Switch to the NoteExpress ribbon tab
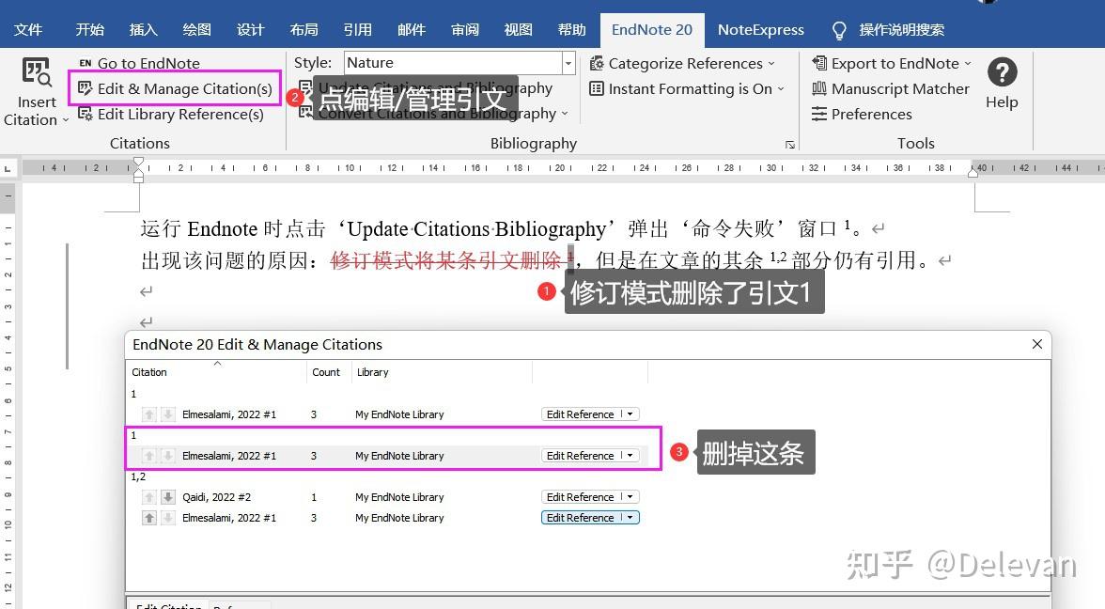The width and height of the screenshot is (1105, 609). pos(760,29)
